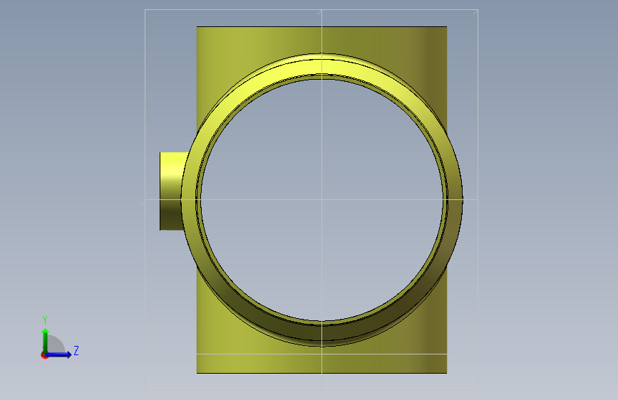618x400 pixels.
Task: Select the small cylindrical stub on the left side
Action: (x=172, y=191)
